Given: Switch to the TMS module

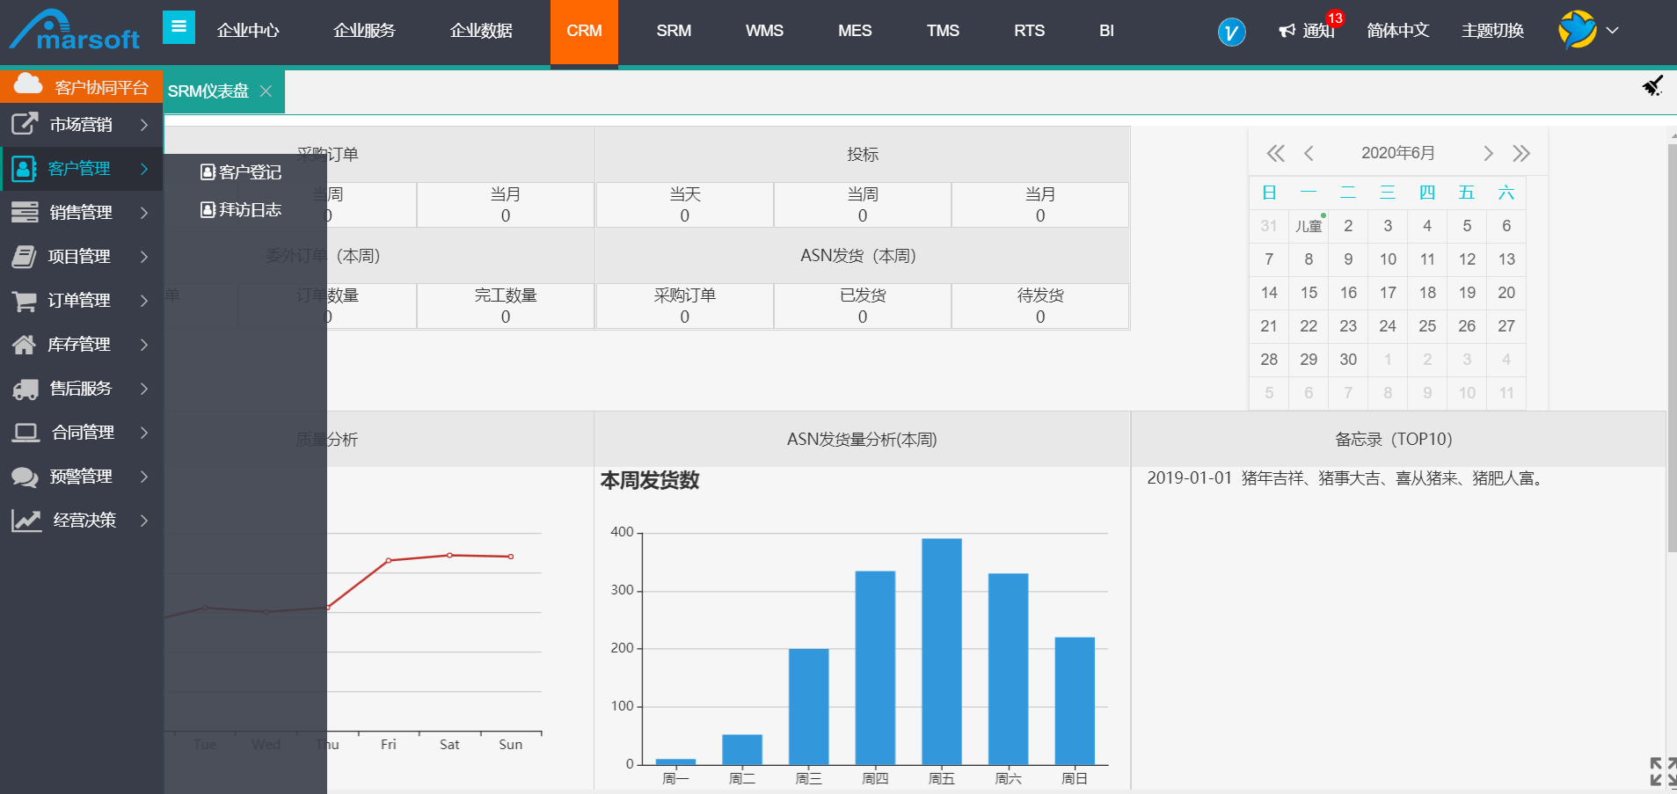Looking at the screenshot, I should 943,31.
